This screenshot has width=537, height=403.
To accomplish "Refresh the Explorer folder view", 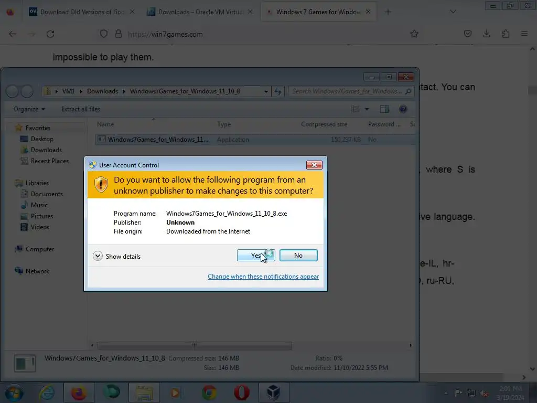I will coord(278,91).
